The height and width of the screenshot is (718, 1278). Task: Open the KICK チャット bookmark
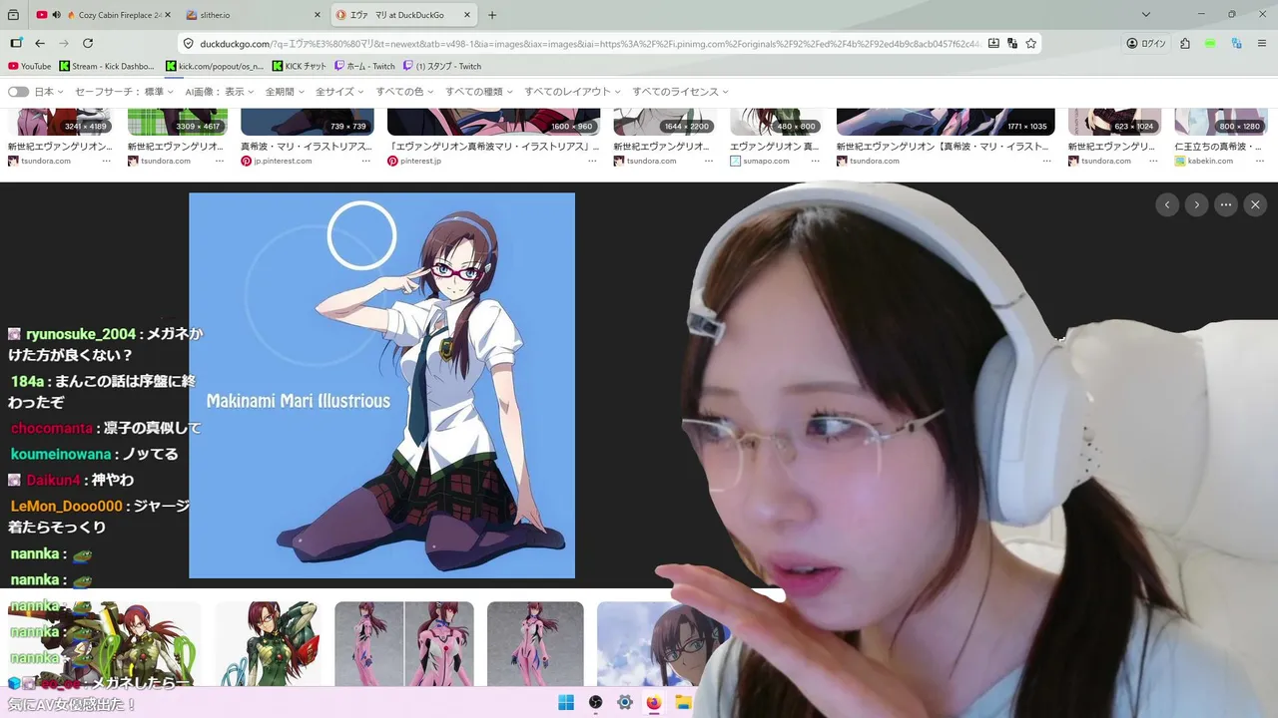click(x=300, y=66)
